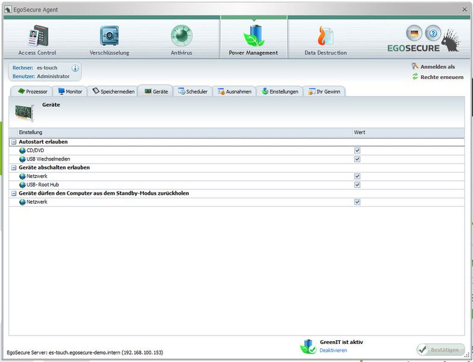Click the Rechner: es-touch text
This screenshot has height=362, width=473.
coord(35,68)
